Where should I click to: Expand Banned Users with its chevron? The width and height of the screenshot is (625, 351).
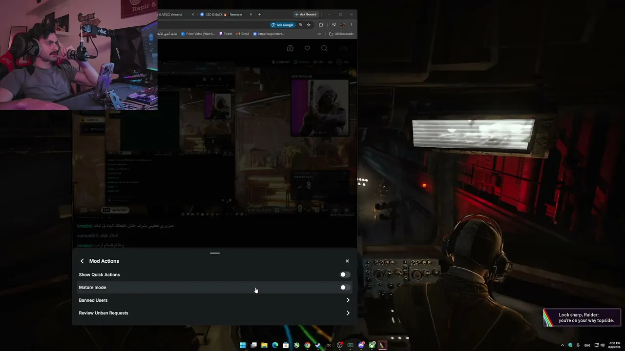click(348, 300)
